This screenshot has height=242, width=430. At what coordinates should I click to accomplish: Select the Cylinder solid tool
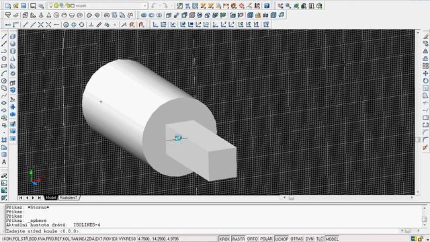(13, 51)
